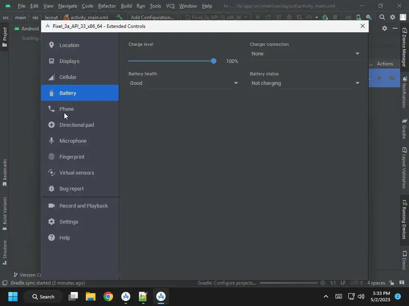The width and height of the screenshot is (409, 306).
Task: Click the Charge level slider handle
Action: point(214,61)
